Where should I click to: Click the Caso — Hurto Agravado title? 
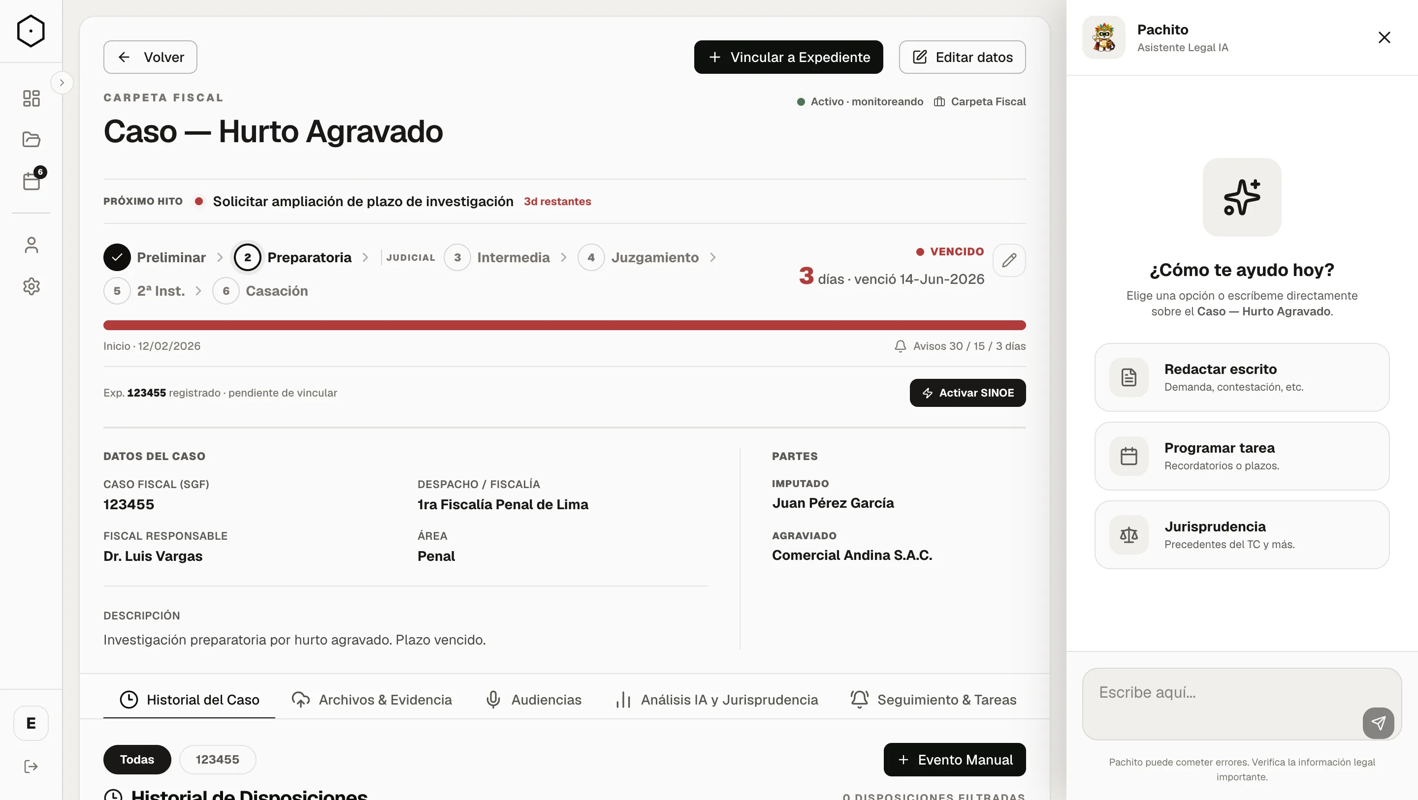(273, 131)
